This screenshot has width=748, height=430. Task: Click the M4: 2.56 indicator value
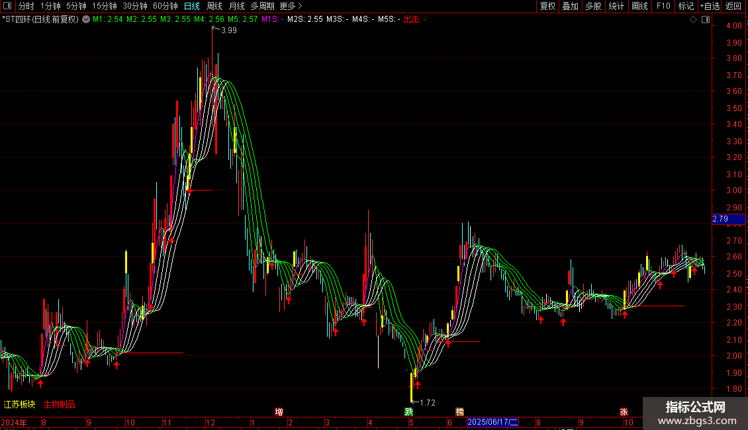pyautogui.click(x=209, y=20)
